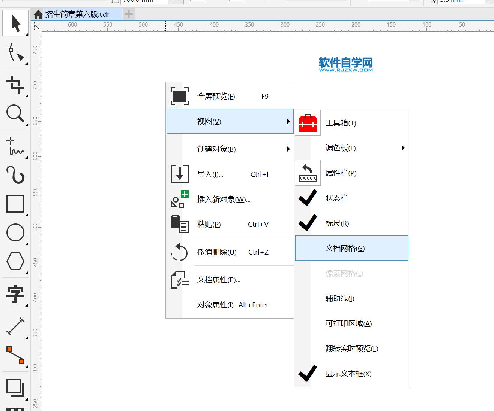Add a new document tab with plus
The image size is (494, 411).
(x=129, y=14)
